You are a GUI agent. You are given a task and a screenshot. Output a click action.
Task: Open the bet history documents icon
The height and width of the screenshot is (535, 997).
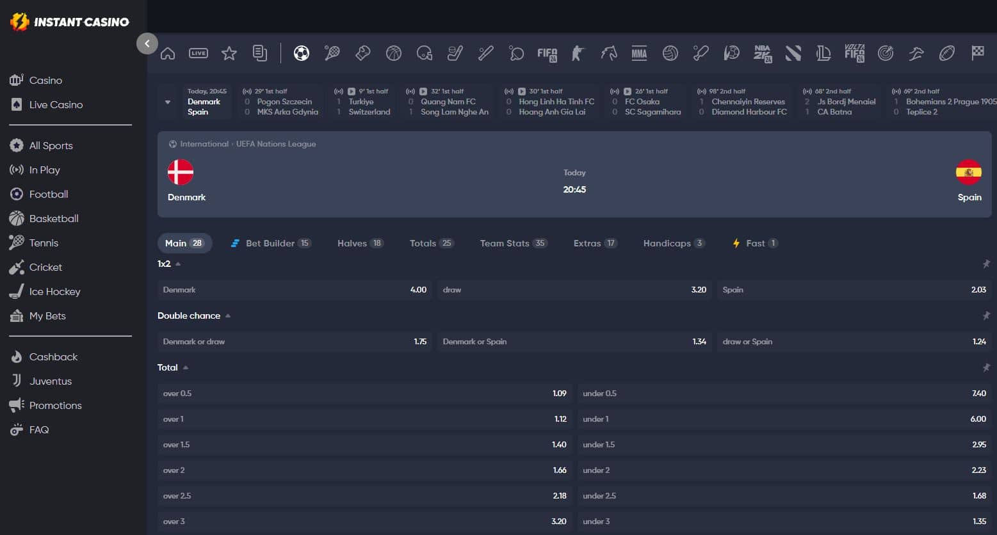[x=260, y=53]
